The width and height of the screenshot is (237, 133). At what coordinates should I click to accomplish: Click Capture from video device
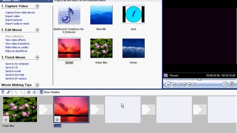[20, 13]
